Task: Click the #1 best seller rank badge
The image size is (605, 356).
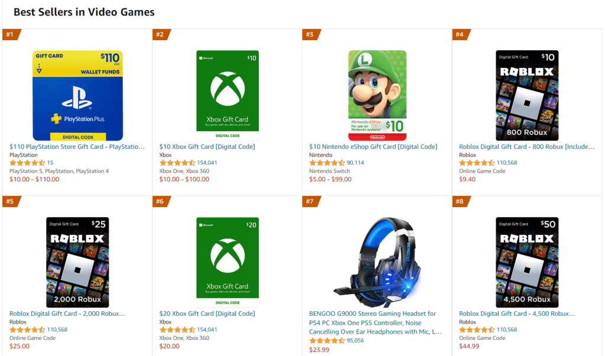Action: coord(10,34)
